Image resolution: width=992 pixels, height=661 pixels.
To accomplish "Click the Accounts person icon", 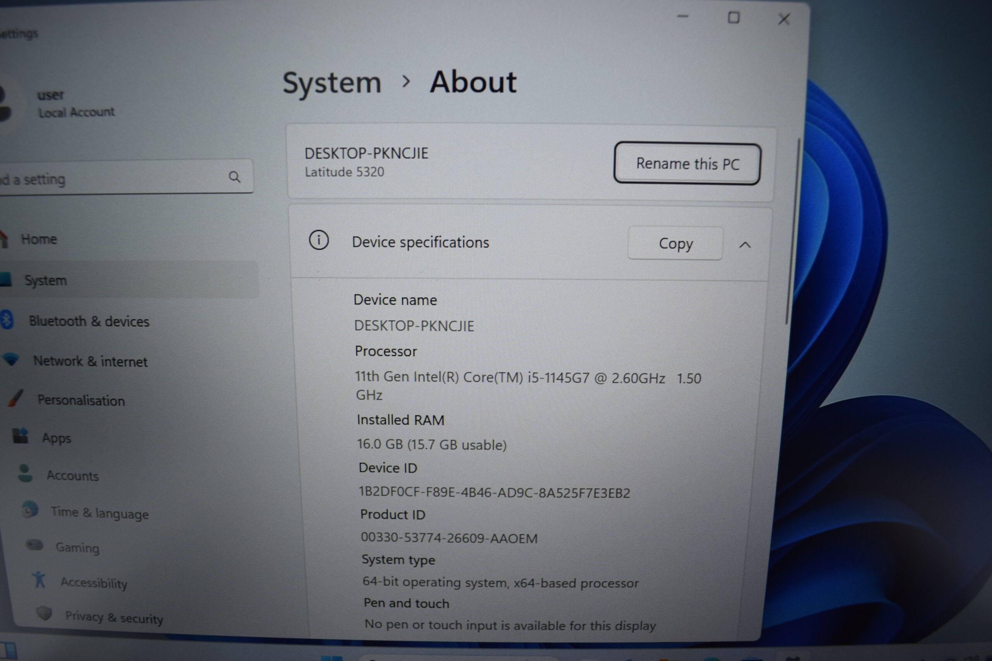I will click(25, 473).
